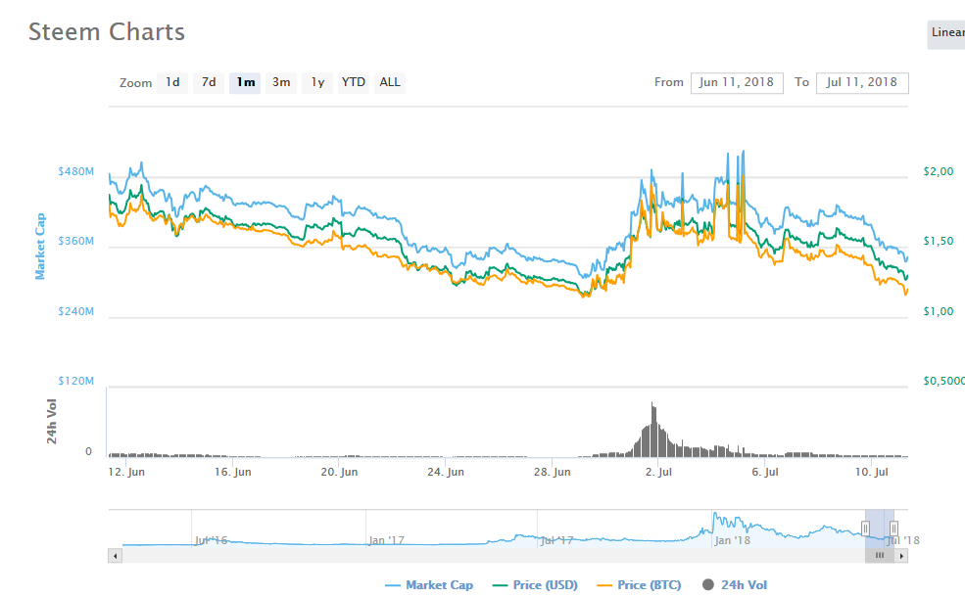Click the right navigator range handle
The height and width of the screenshot is (597, 965).
pyautogui.click(x=893, y=528)
